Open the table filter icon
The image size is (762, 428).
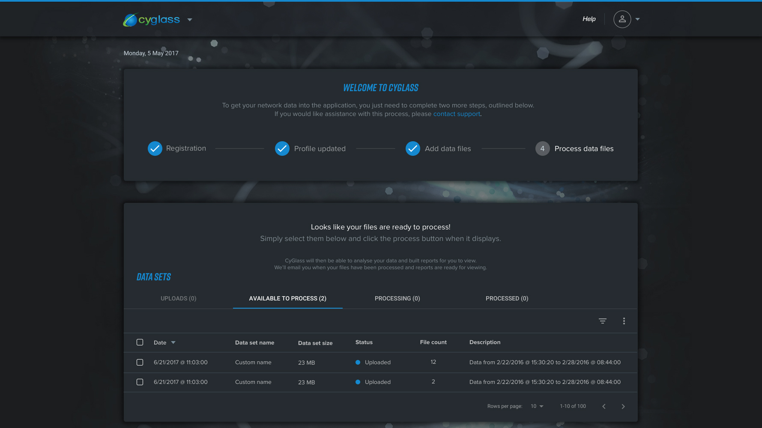[602, 321]
